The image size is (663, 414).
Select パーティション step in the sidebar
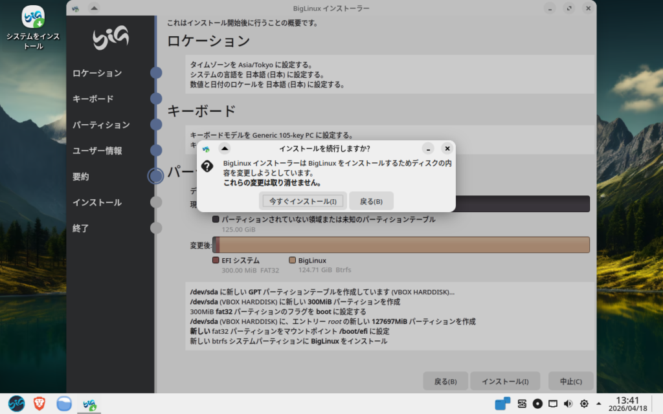click(x=101, y=125)
